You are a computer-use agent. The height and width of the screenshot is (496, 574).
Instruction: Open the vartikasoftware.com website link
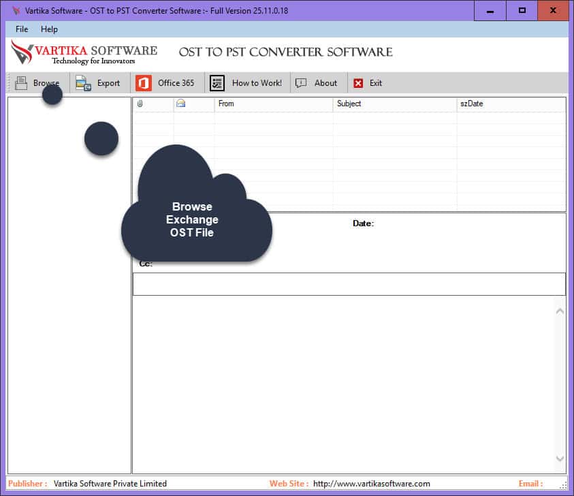click(x=372, y=484)
